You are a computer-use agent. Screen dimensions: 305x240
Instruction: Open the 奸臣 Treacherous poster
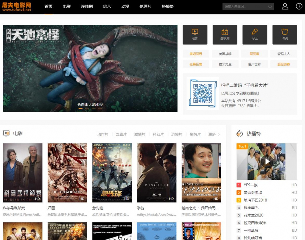point(67,173)
